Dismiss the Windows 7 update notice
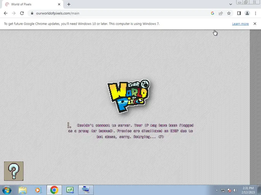This screenshot has height=195, width=261. [x=255, y=24]
